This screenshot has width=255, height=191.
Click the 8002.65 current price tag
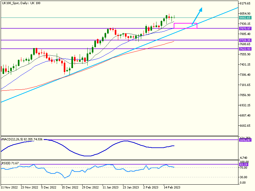(245, 18)
